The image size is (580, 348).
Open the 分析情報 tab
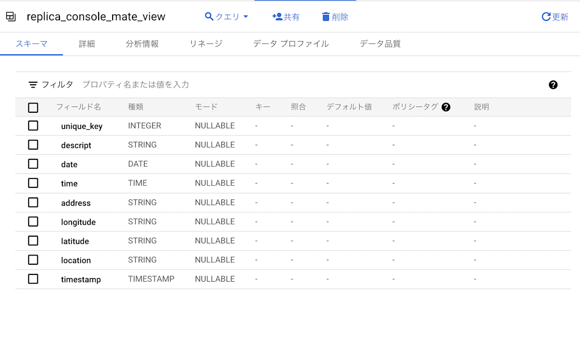pyautogui.click(x=142, y=44)
